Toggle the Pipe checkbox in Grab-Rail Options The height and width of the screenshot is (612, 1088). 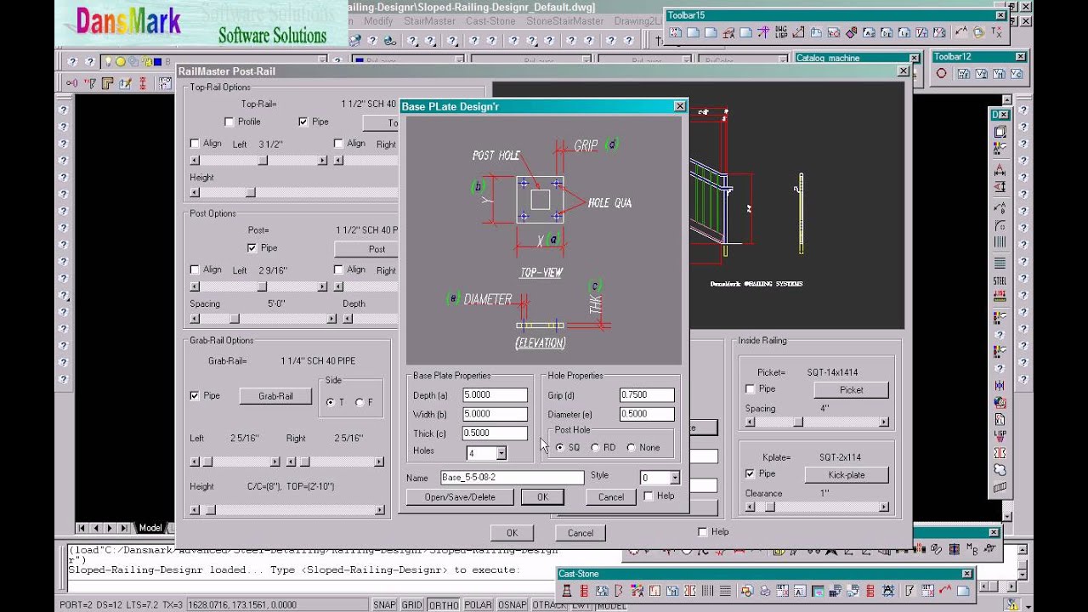195,396
